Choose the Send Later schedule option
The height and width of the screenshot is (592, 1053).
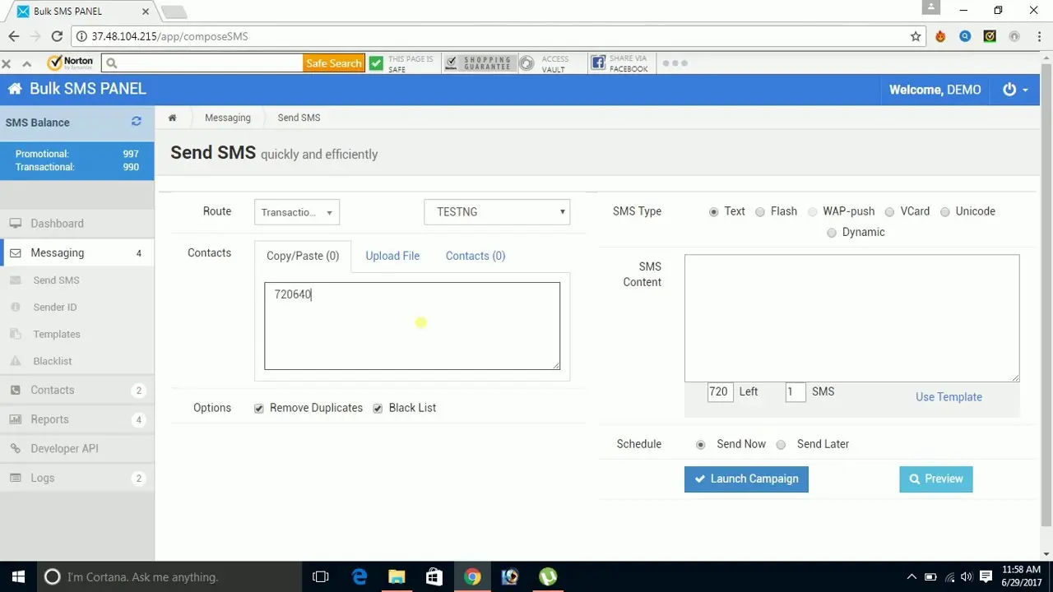pyautogui.click(x=781, y=445)
